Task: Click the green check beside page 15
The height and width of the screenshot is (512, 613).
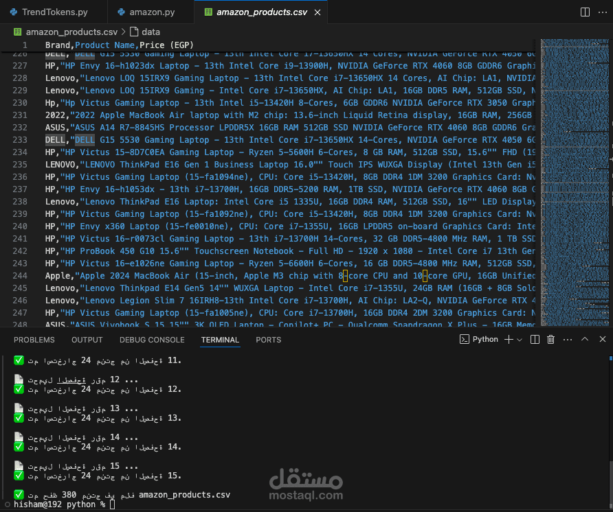Action: [19, 476]
